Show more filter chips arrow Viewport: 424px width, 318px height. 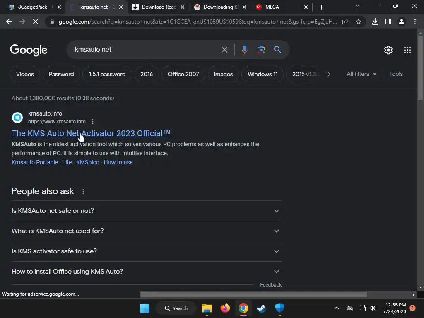click(x=329, y=74)
